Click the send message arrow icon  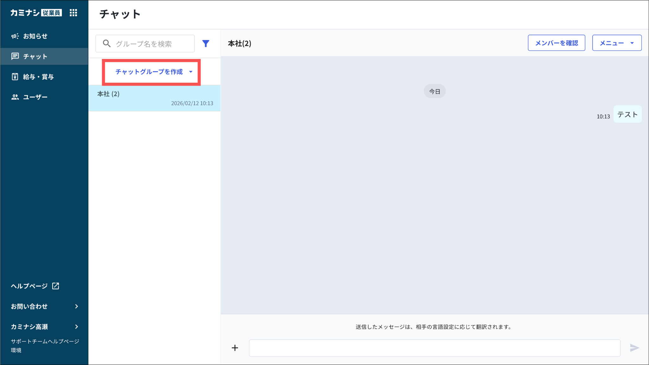[x=634, y=348]
